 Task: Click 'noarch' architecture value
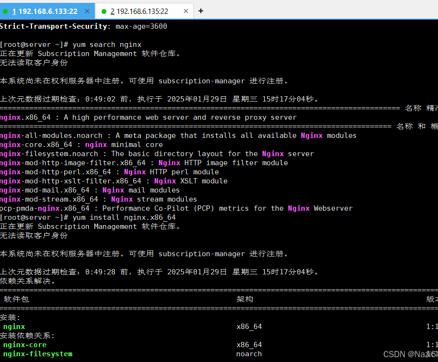[249, 354]
